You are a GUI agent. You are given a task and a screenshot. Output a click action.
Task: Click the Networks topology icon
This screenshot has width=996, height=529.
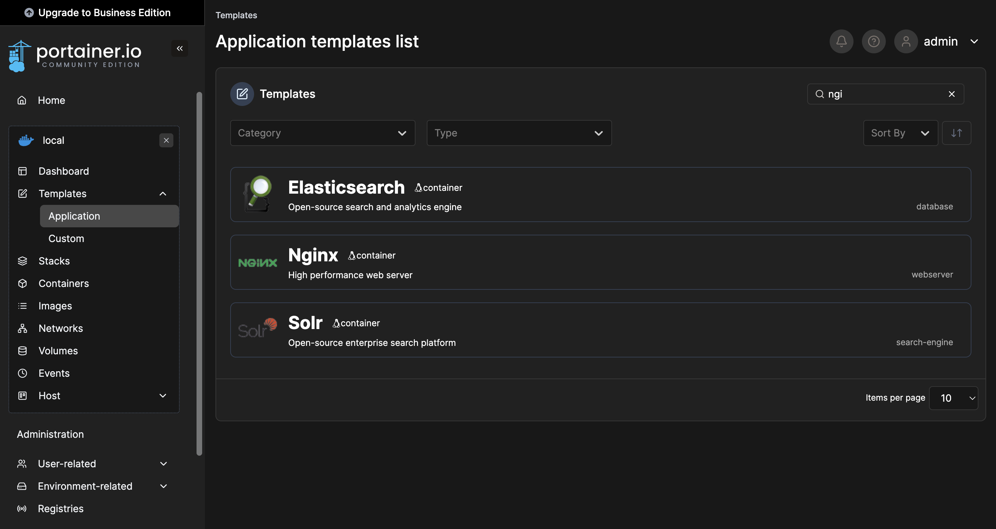click(22, 328)
